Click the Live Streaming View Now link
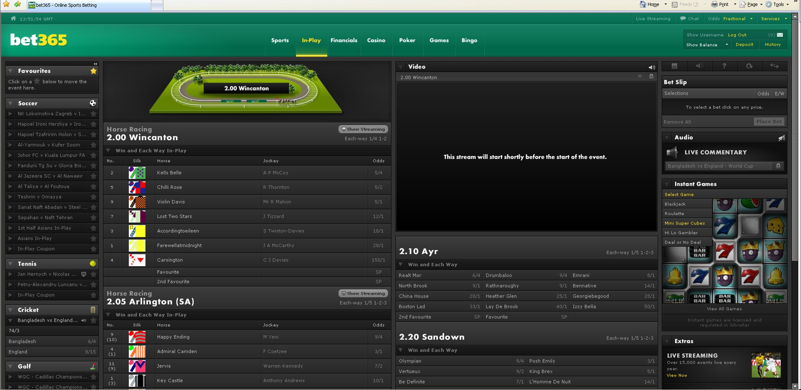 [677, 375]
